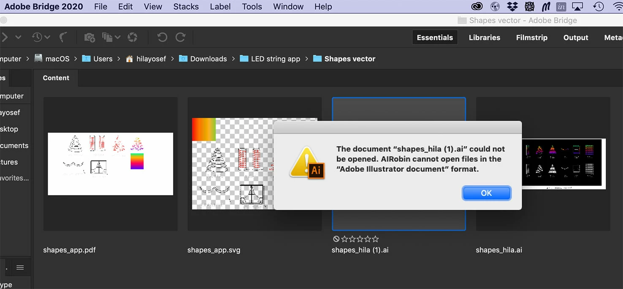This screenshot has width=623, height=289.
Task: Open the Stacks menu
Action: 186,7
